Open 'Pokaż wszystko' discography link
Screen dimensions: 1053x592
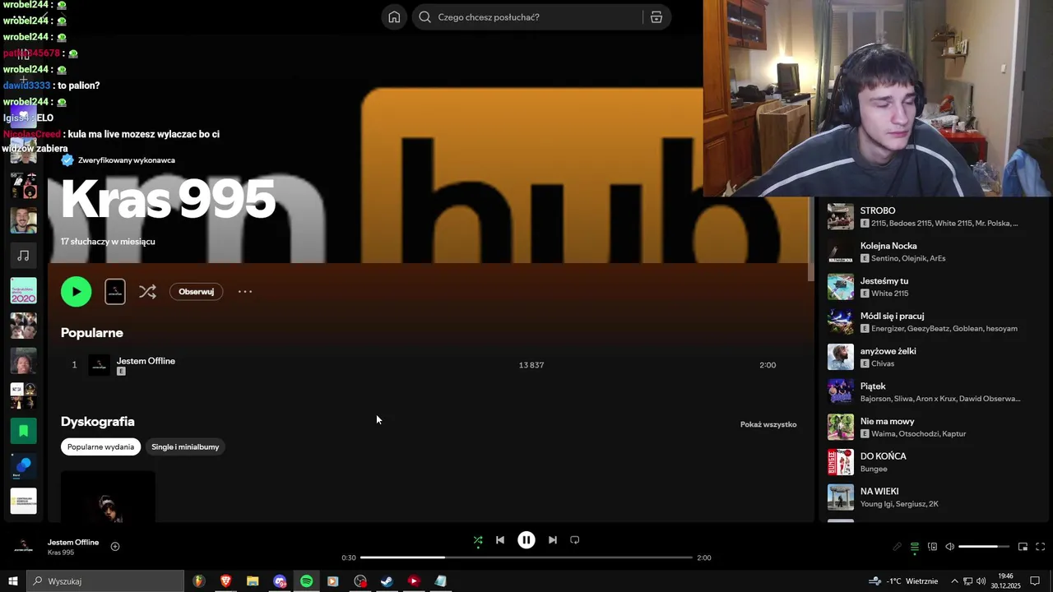(x=768, y=424)
